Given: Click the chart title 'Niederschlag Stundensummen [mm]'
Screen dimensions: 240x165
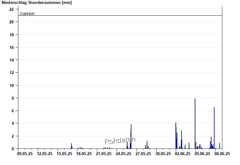Looking at the screenshot, I should (36, 3).
